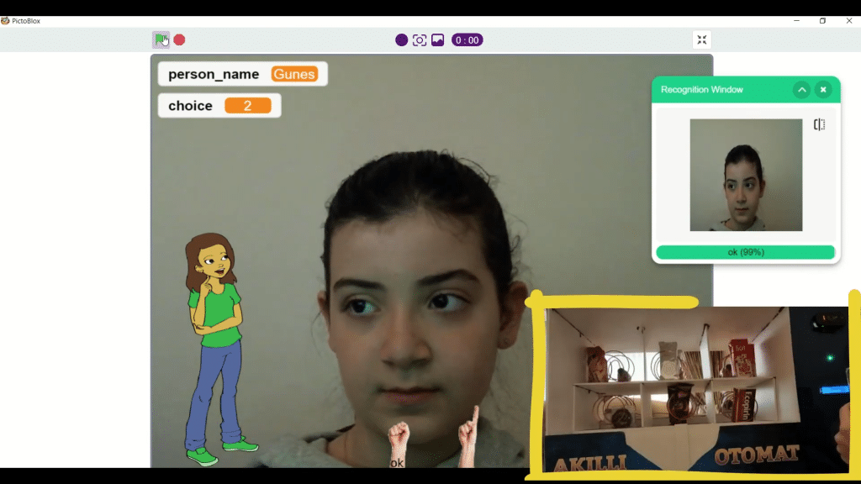The height and width of the screenshot is (484, 861).
Task: Take a stage snapshot with the camera icon
Action: [420, 40]
